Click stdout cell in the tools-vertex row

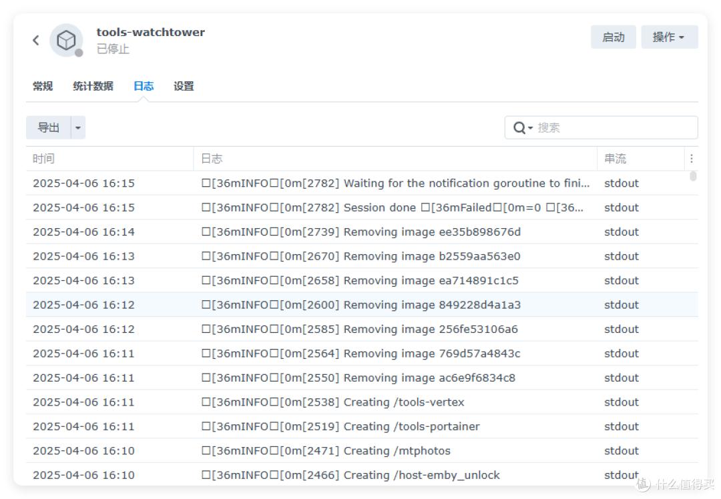click(622, 402)
